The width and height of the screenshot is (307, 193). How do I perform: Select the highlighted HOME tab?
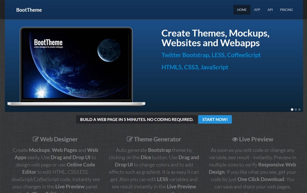242,10
